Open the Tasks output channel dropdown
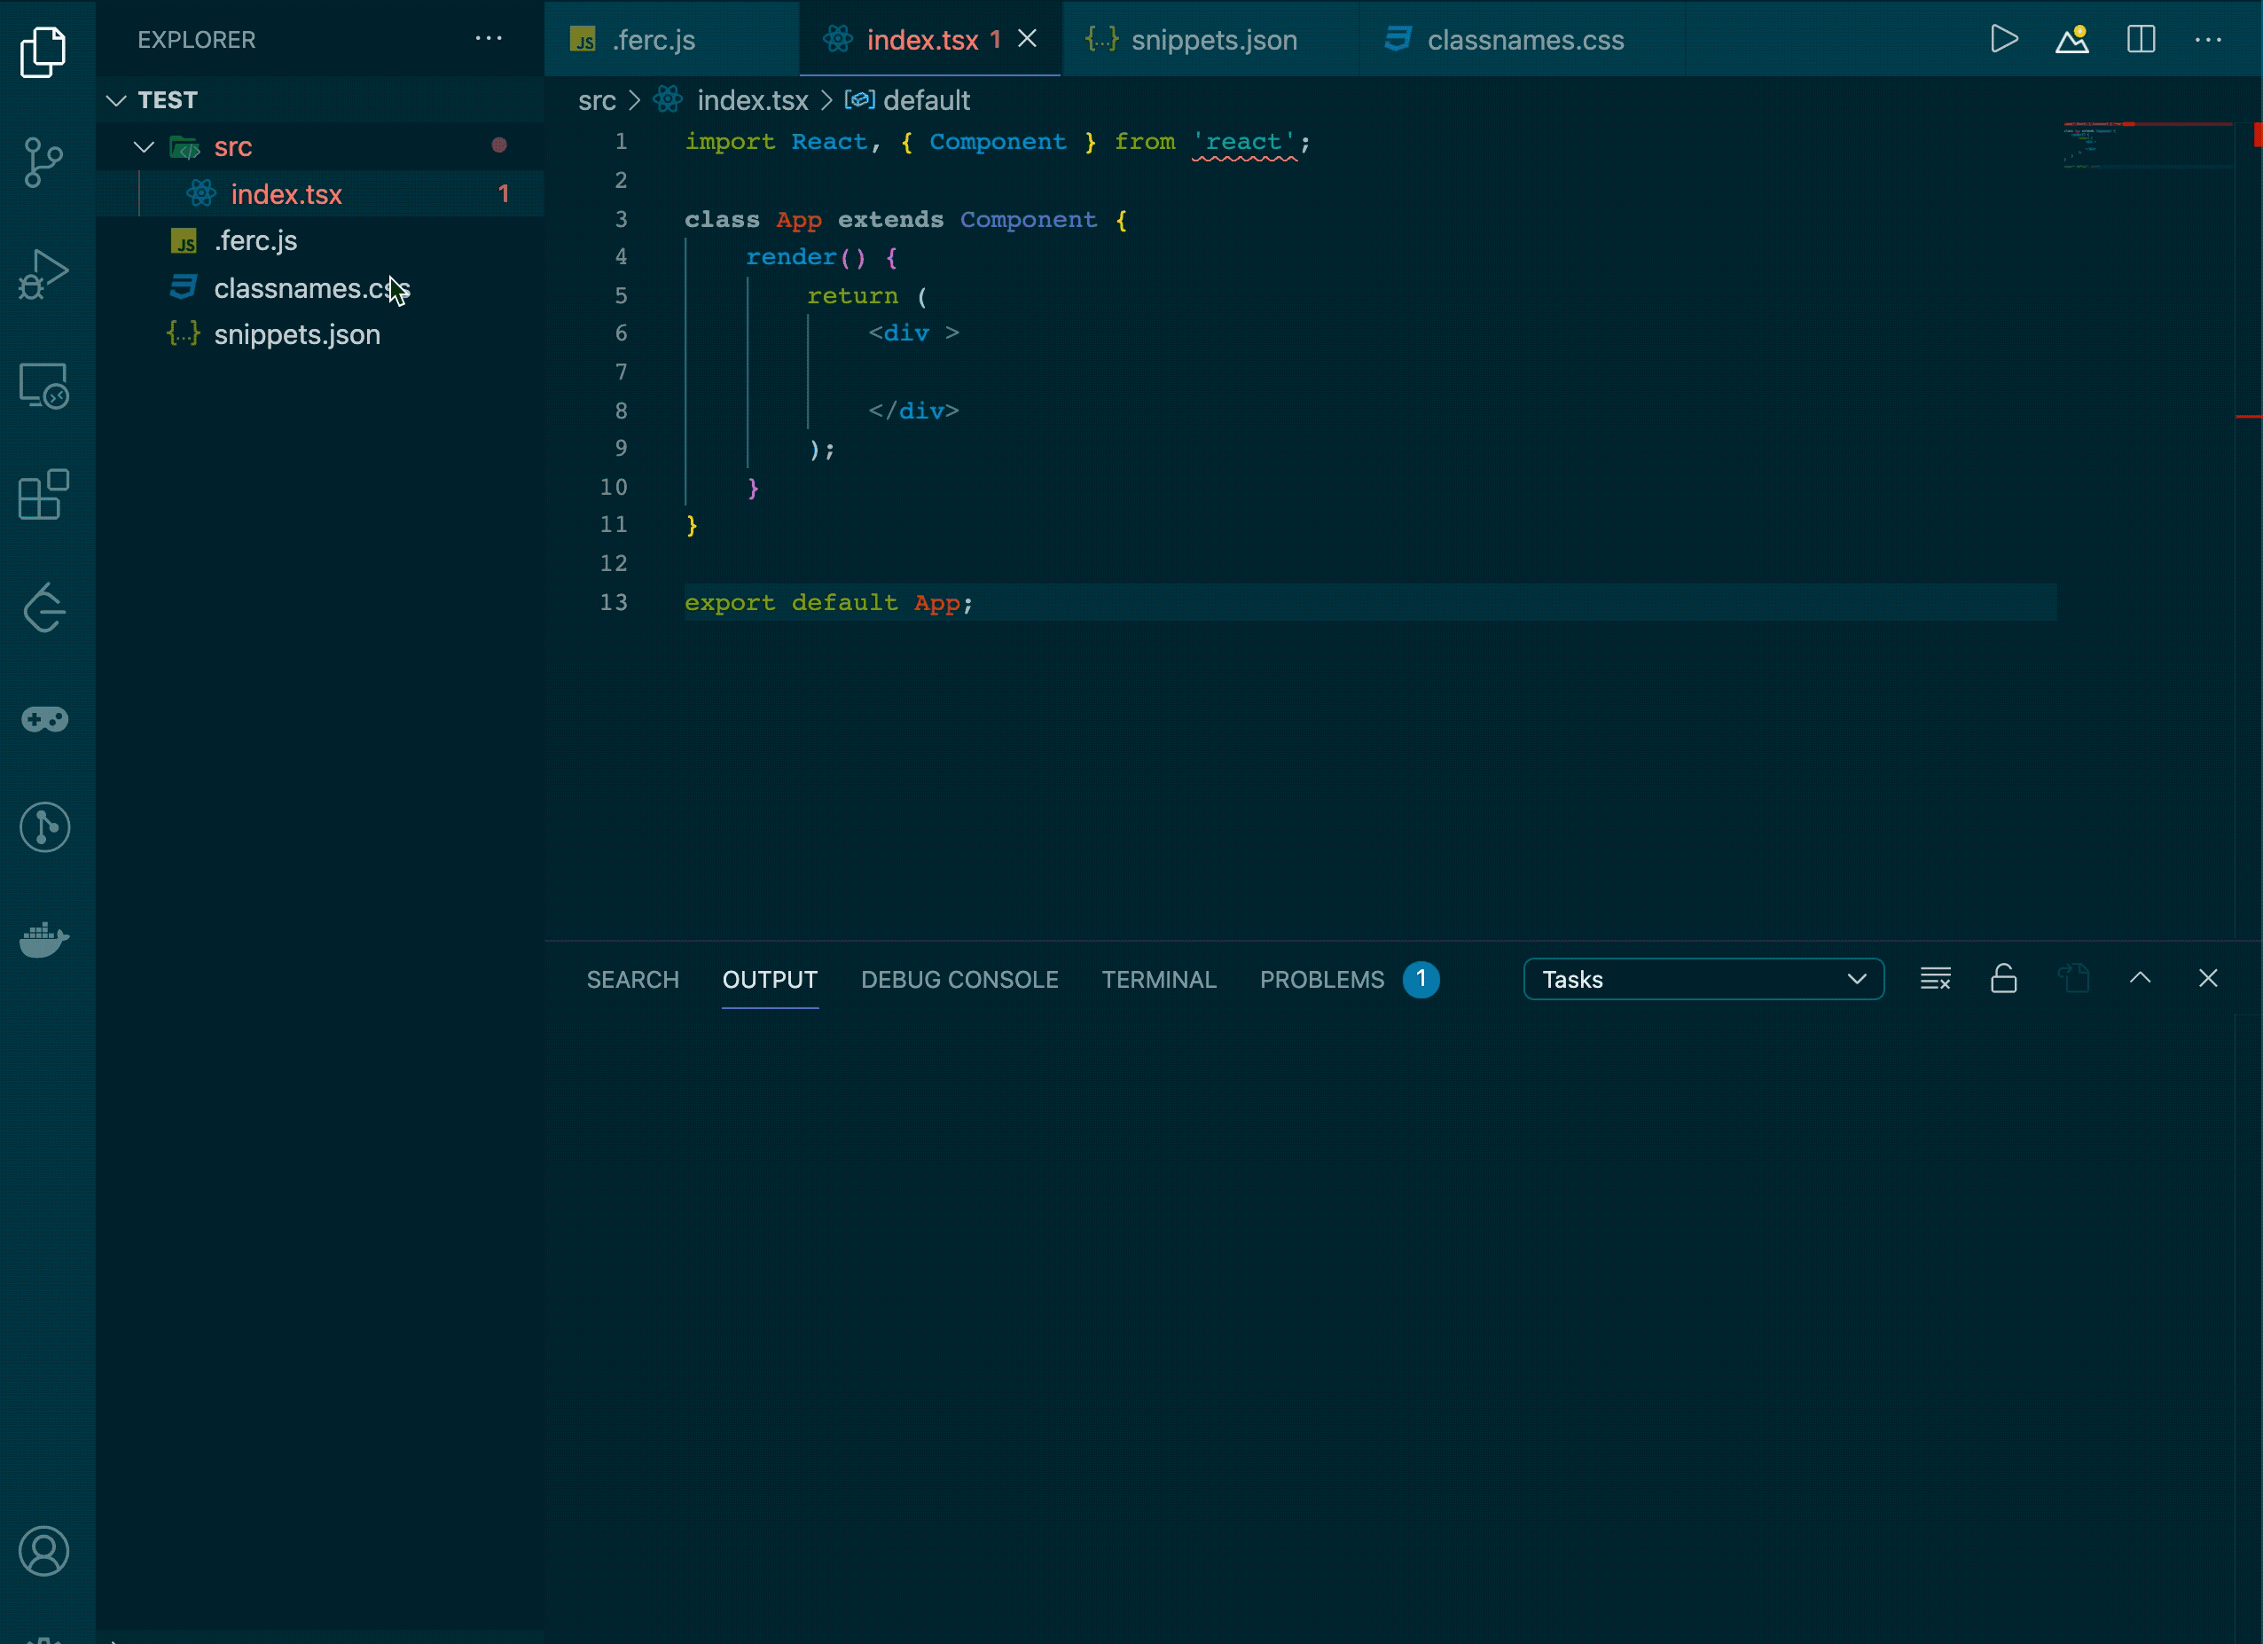 [x=1703, y=979]
